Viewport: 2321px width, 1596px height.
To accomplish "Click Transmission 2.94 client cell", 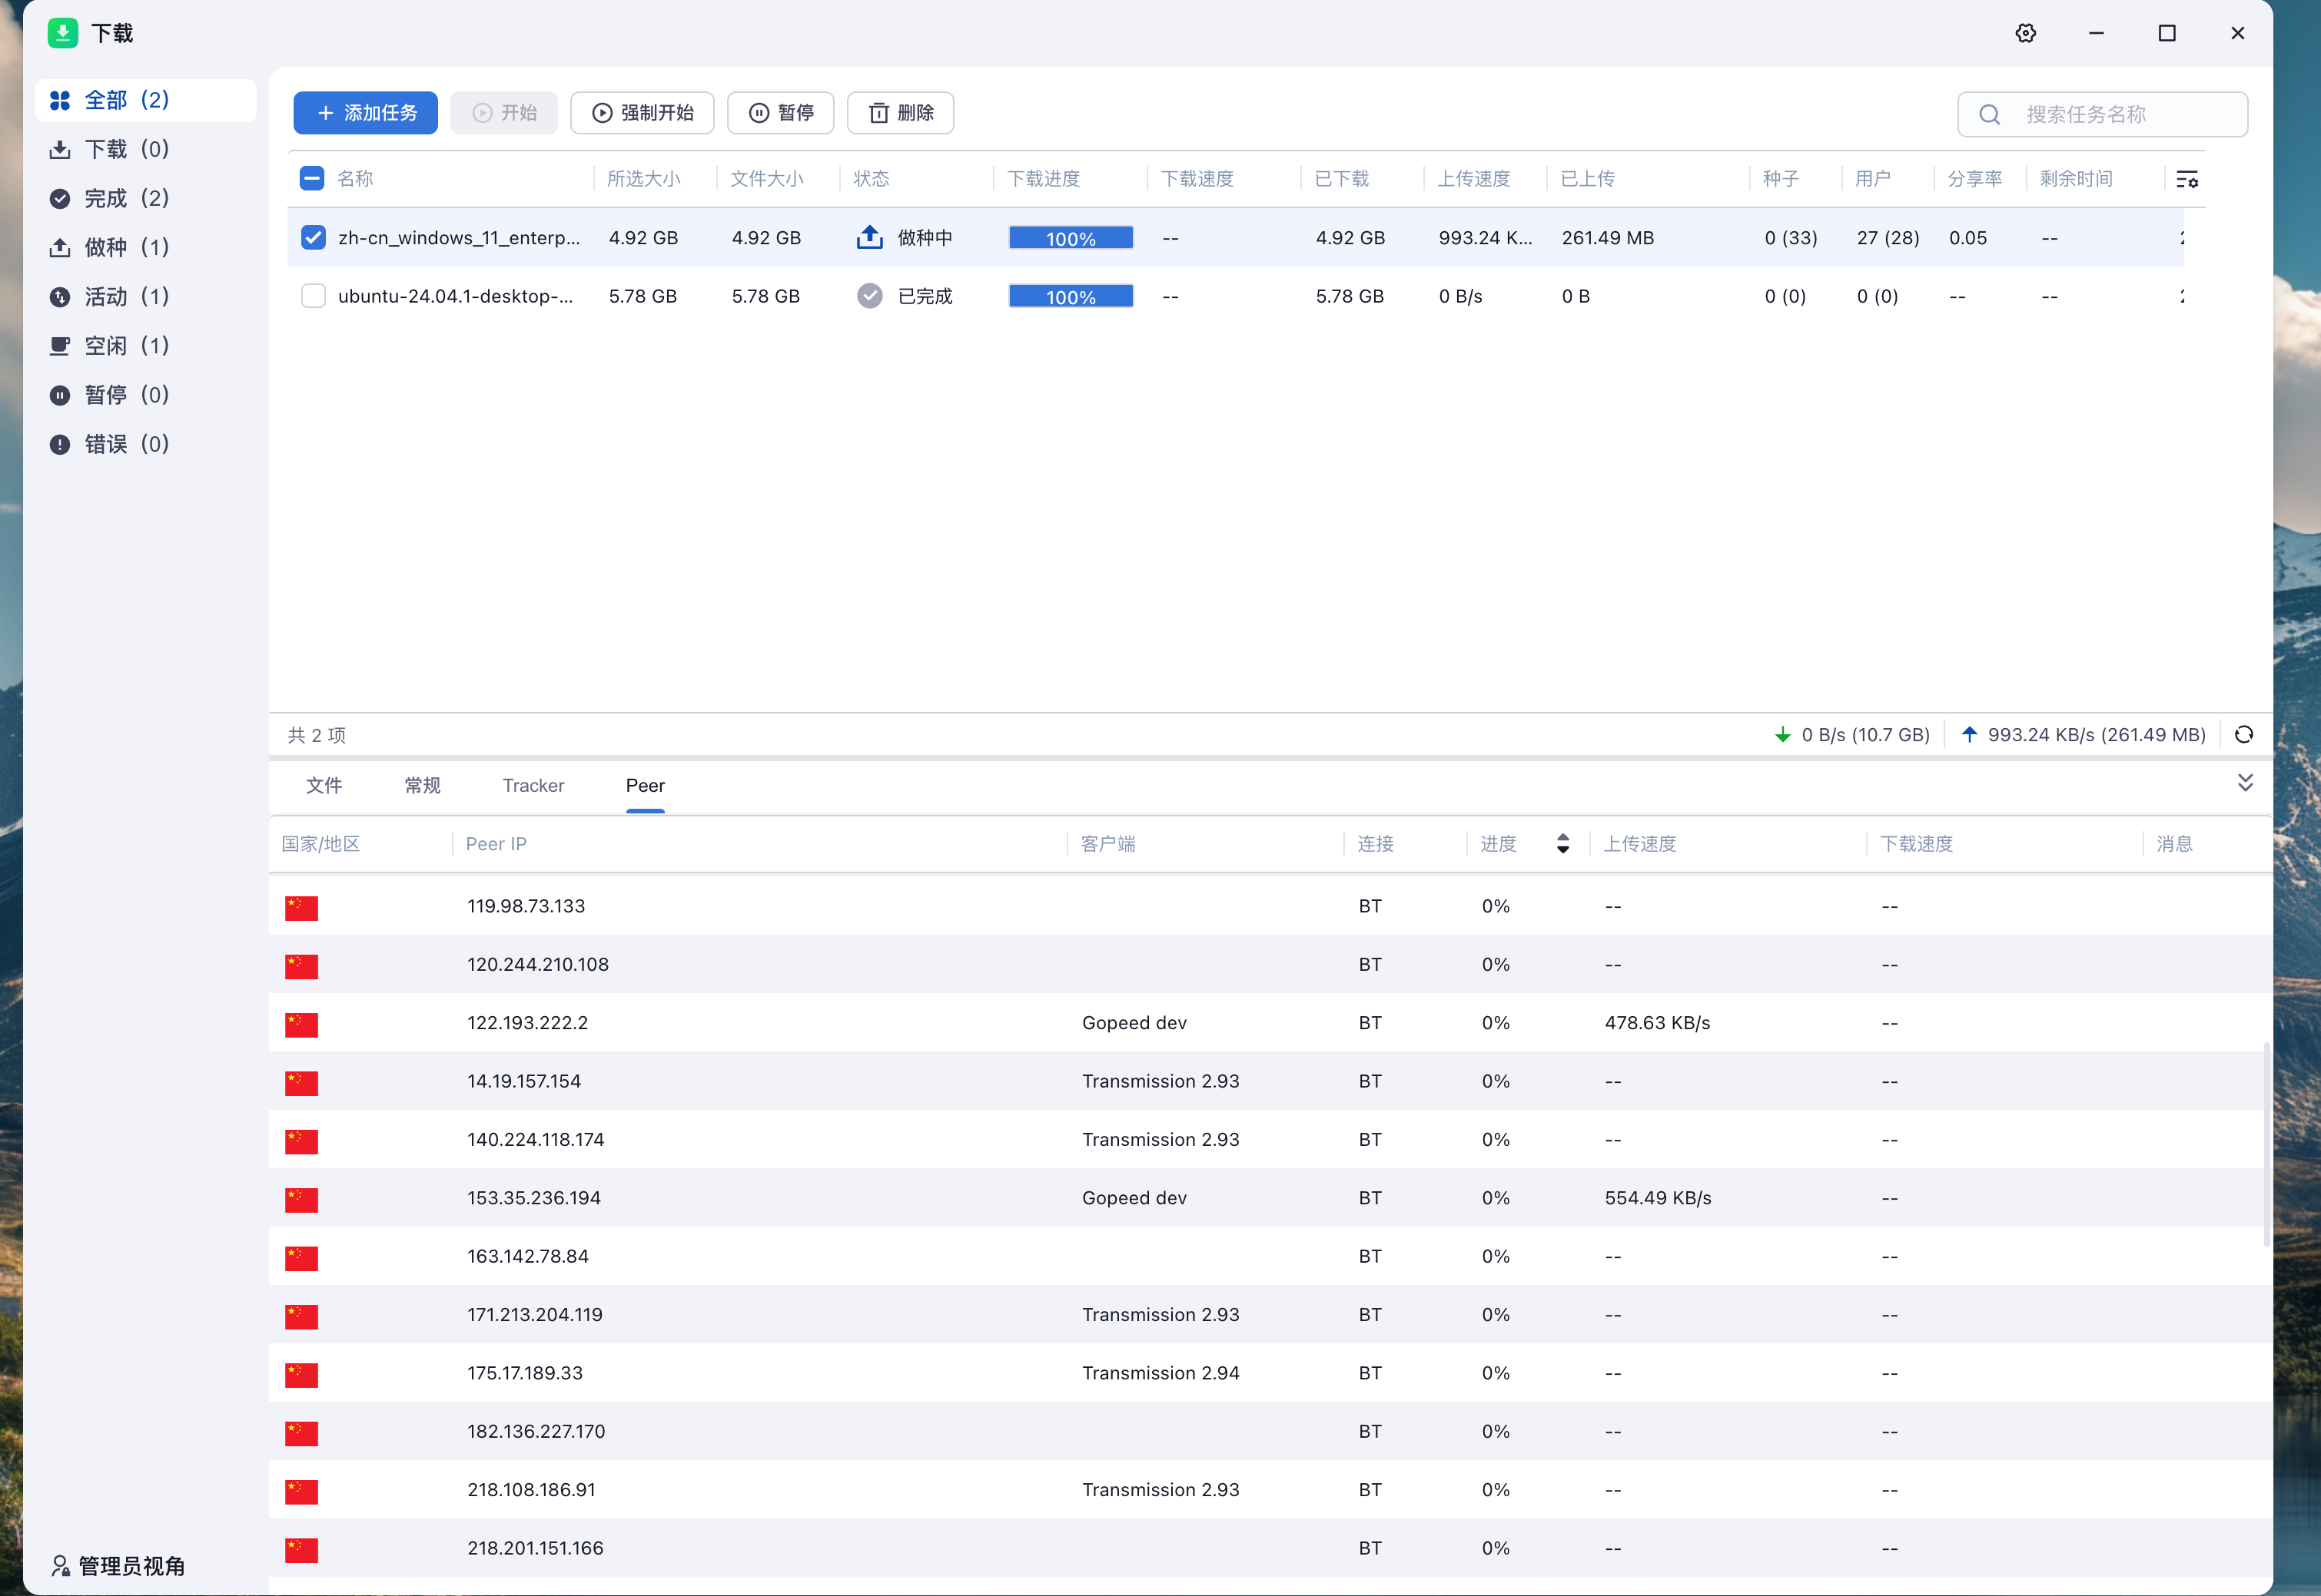I will click(1160, 1373).
